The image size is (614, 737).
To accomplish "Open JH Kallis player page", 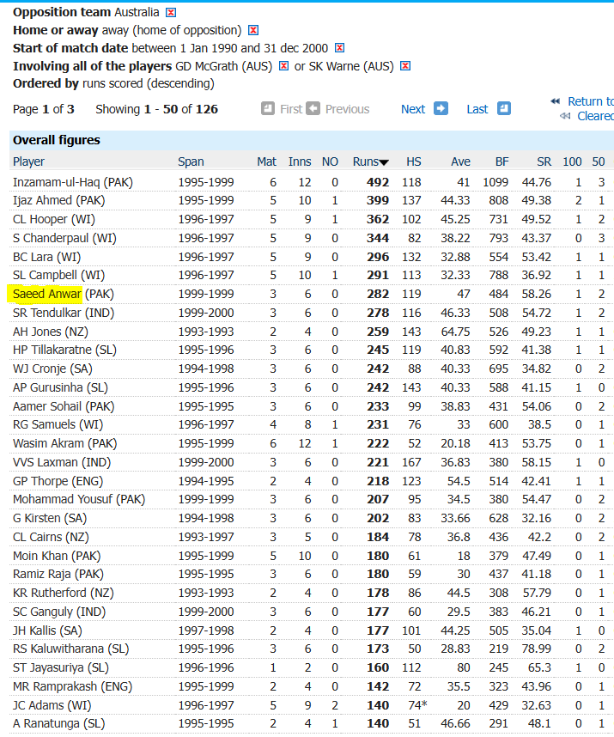I will (34, 630).
